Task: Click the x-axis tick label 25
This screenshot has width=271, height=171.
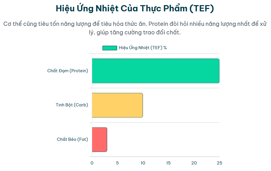Action: pos(219,163)
